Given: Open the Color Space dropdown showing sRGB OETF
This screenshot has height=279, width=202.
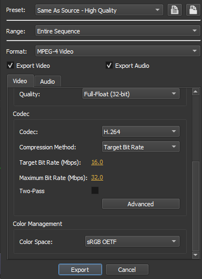Looking at the screenshot, I should [x=132, y=241].
